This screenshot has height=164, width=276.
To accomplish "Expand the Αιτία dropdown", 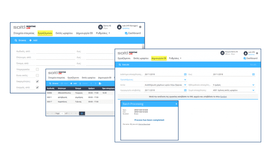I will [x=185, y=85].
